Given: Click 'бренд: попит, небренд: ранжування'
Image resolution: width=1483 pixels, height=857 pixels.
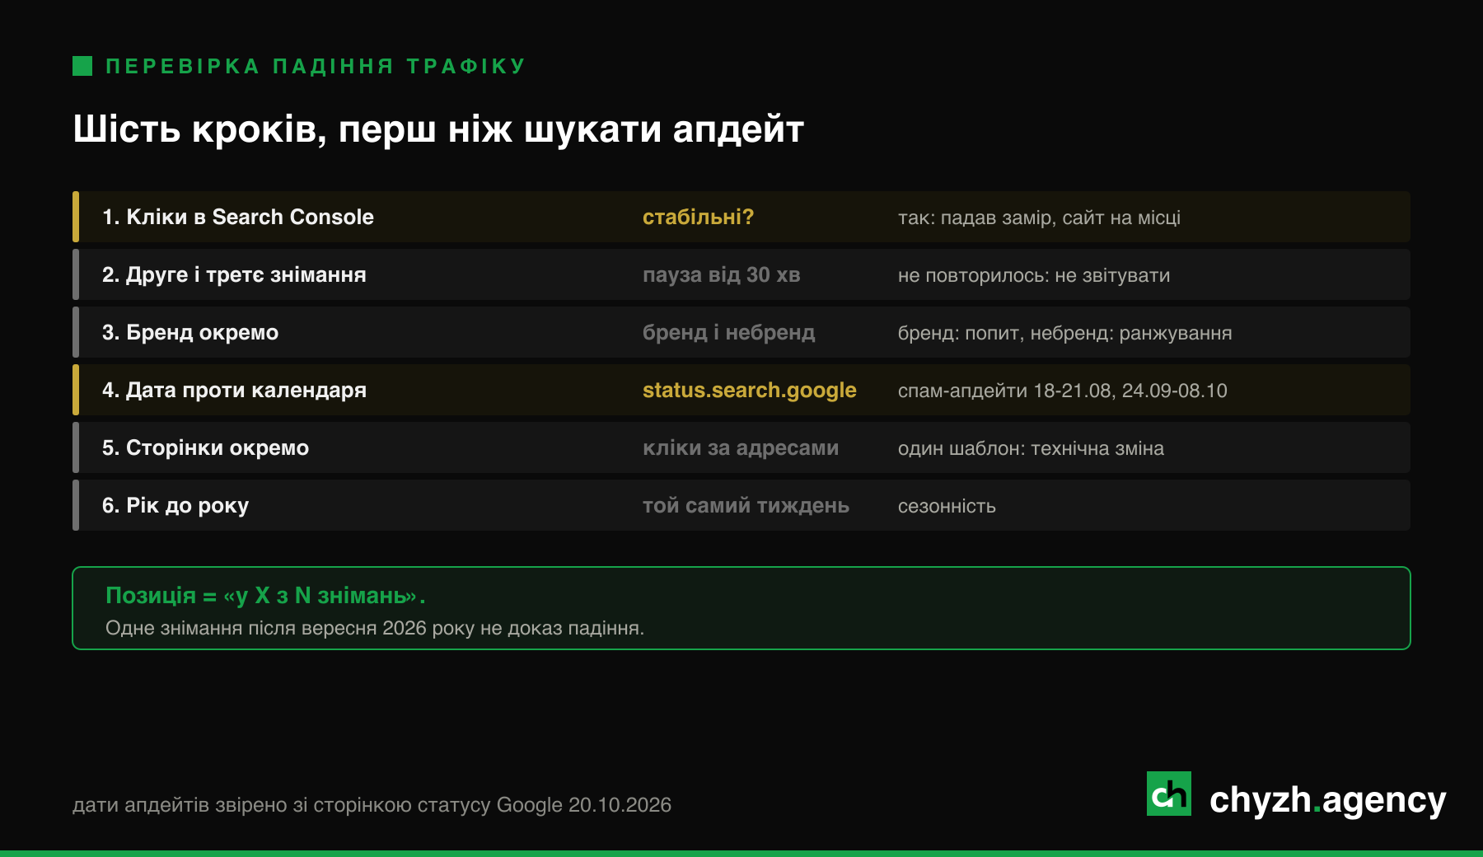Looking at the screenshot, I should click(1065, 333).
